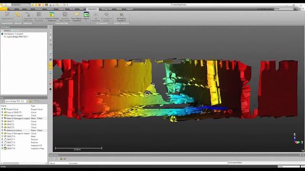
Task: Open the Imaging ribbon tab
Action: [x=61, y=9]
